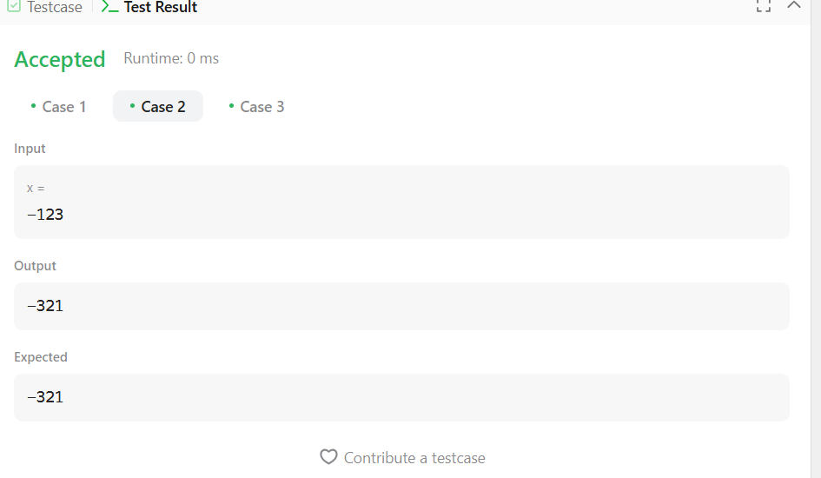
Task: Click the Expected box showing -321
Action: (x=401, y=397)
